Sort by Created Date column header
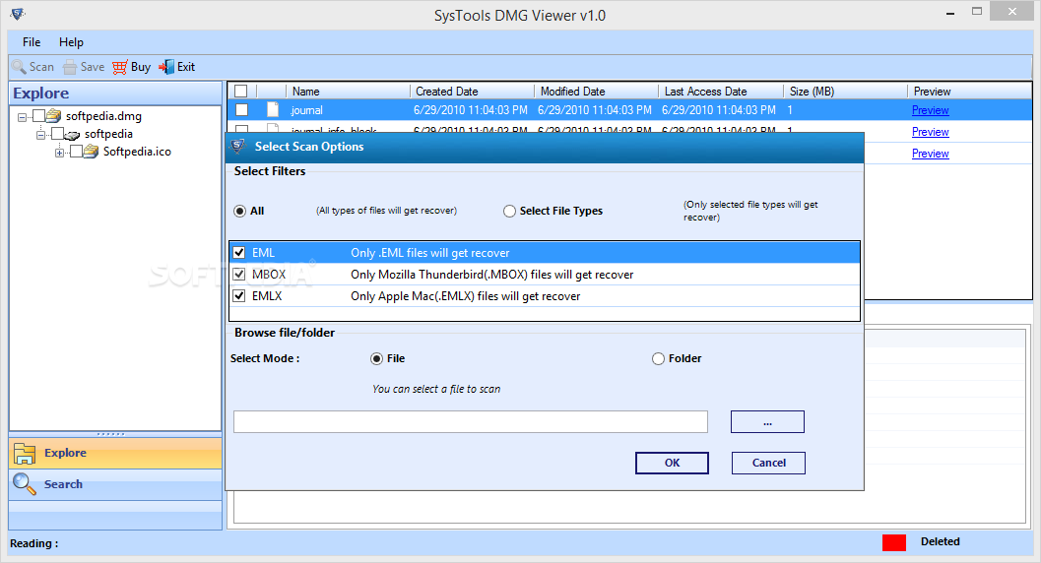The image size is (1041, 563). tap(472, 92)
